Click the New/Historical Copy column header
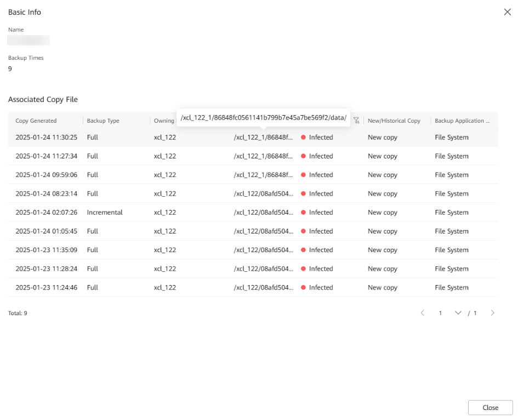Viewport: 518px width, 416px height. 394,121
